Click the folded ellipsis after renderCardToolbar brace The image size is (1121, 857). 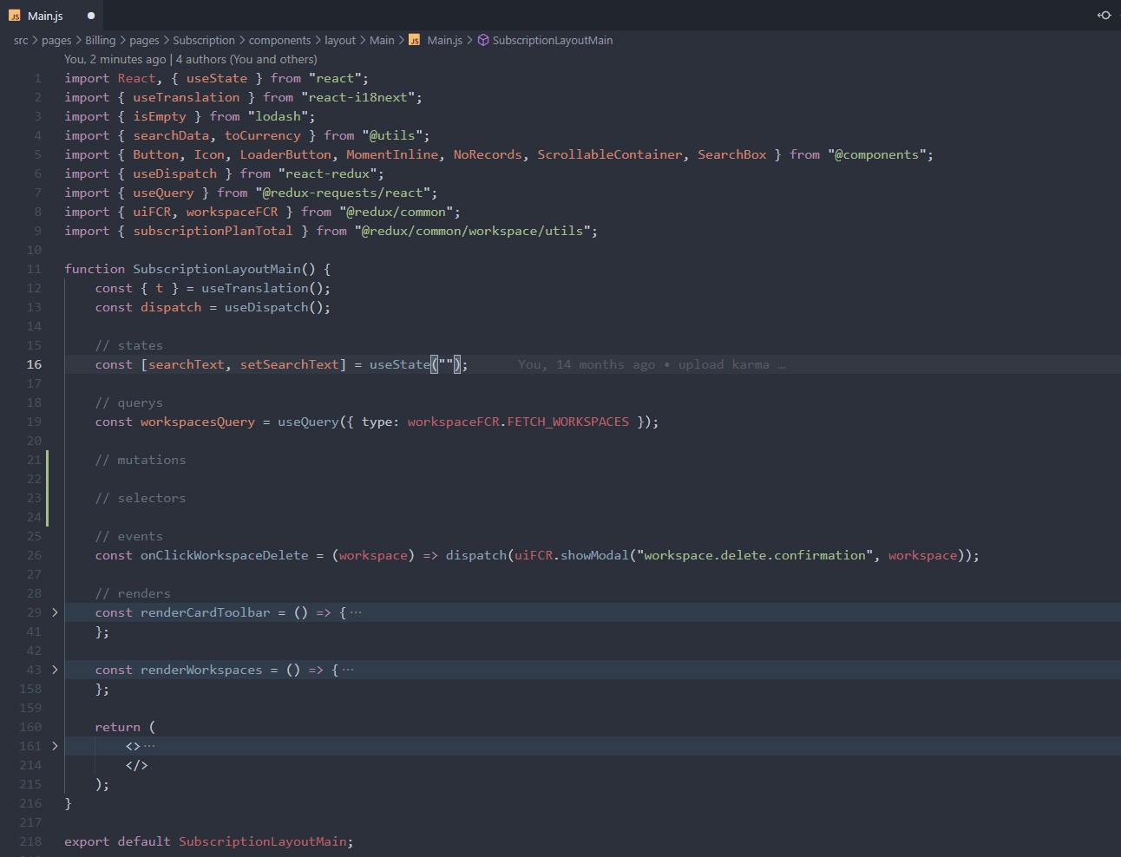[356, 612]
